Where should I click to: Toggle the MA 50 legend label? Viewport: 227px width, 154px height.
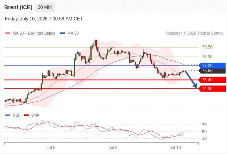(x=73, y=33)
